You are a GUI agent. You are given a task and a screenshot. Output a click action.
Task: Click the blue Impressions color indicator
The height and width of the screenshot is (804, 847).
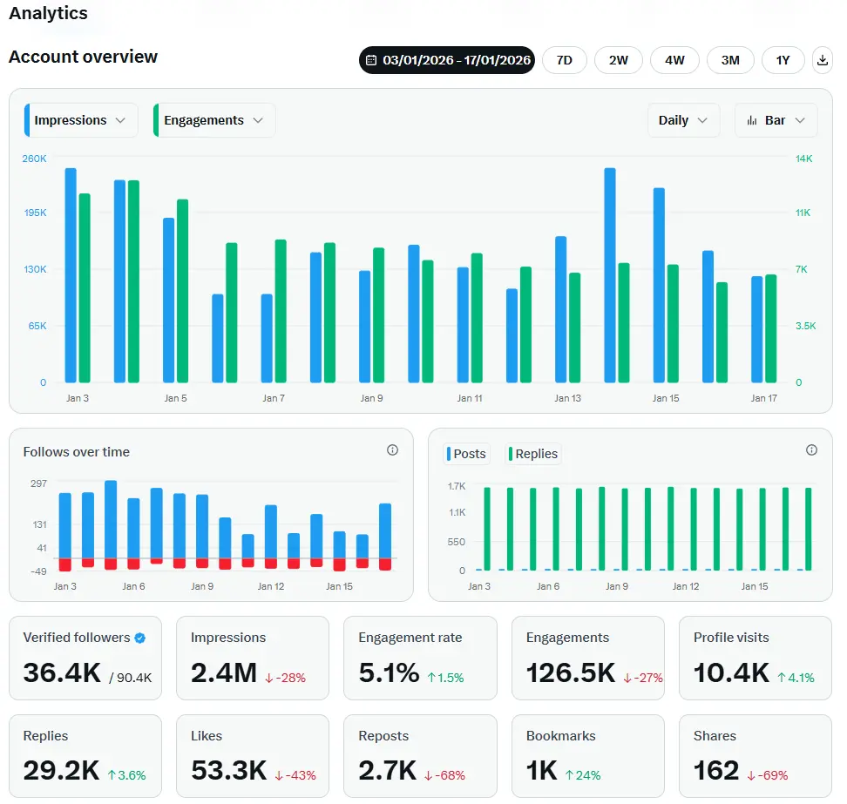tap(27, 120)
